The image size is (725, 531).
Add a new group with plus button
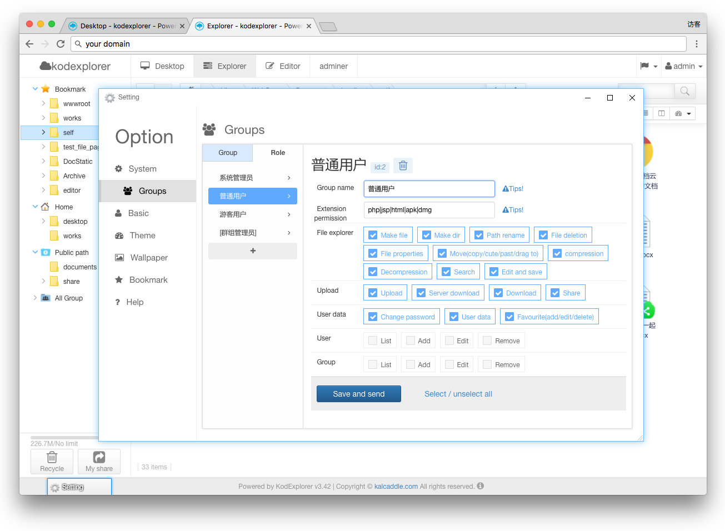click(253, 251)
